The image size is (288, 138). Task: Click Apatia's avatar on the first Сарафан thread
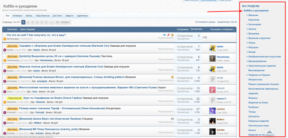pos(212,48)
